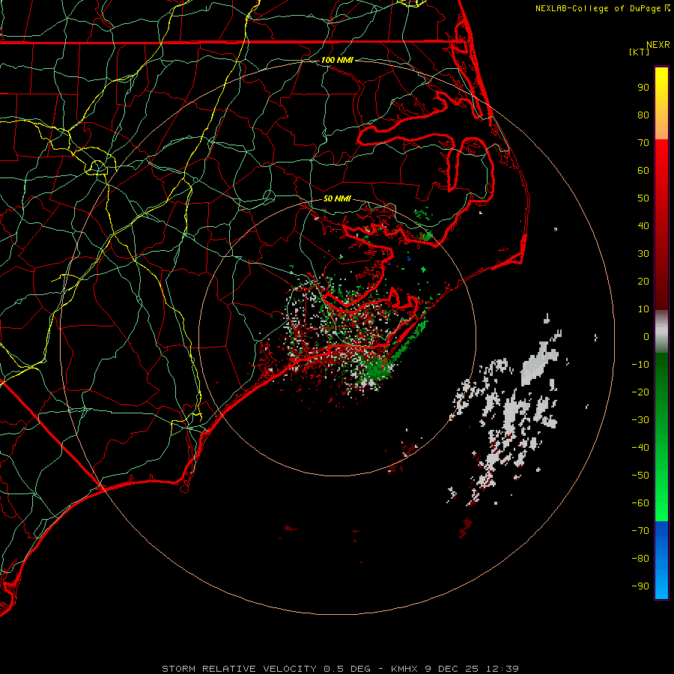This screenshot has height=674, width=674.
Task: Select the -40 value on velocity scale
Action: click(x=640, y=448)
